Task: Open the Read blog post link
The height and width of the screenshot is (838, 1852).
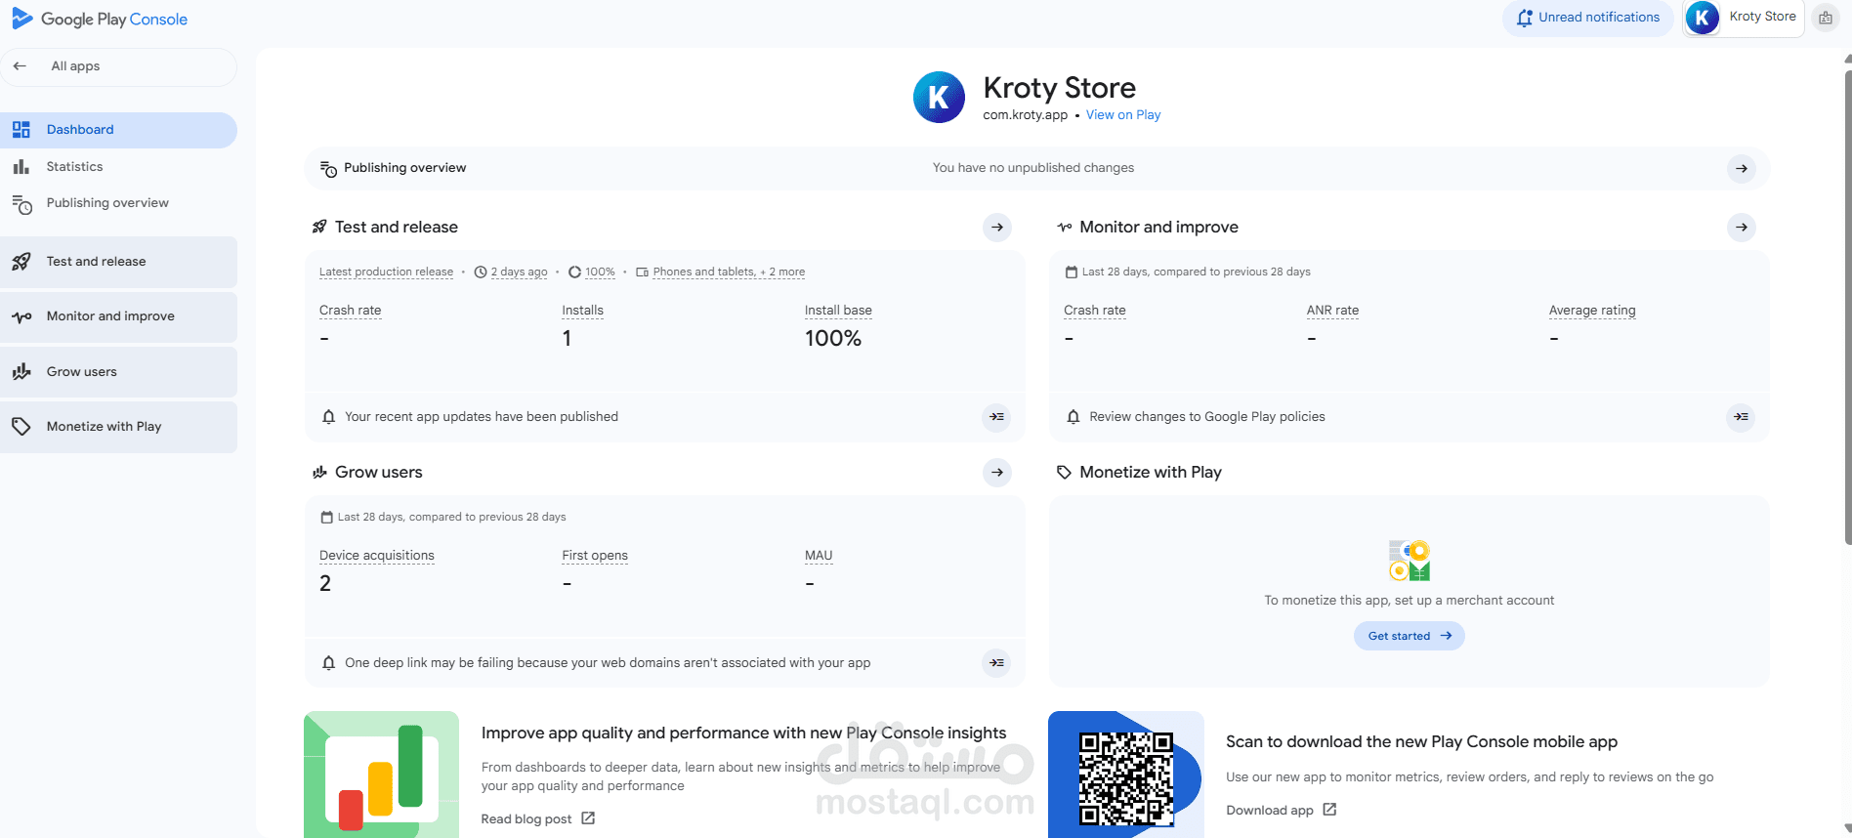Action: pos(537,819)
